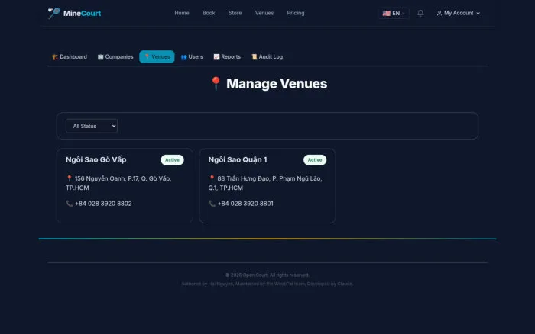Expand the My Account menu chevron
This screenshot has height=334, width=535.
click(478, 13)
